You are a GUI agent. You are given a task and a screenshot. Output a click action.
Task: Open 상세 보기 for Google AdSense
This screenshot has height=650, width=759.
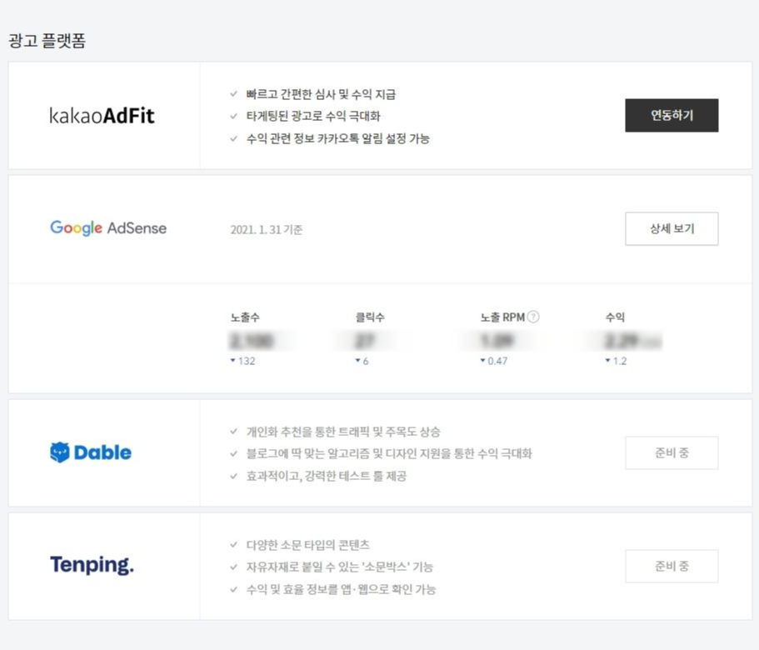672,228
